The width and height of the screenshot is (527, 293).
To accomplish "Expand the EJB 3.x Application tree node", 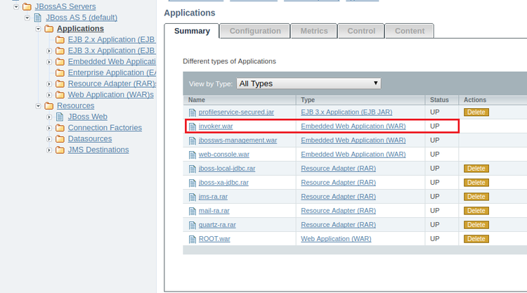I will (x=49, y=51).
